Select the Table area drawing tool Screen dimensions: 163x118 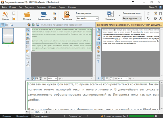pyautogui.click(x=28, y=42)
